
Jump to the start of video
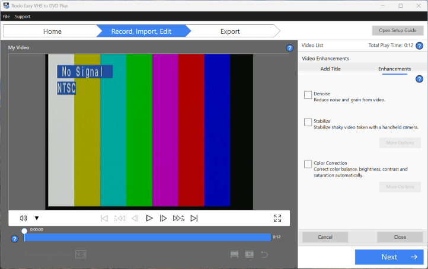[104, 218]
